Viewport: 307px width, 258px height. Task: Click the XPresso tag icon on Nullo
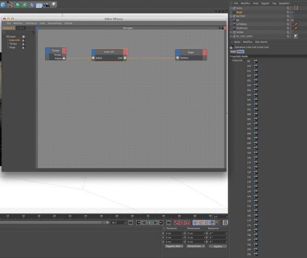296,8
